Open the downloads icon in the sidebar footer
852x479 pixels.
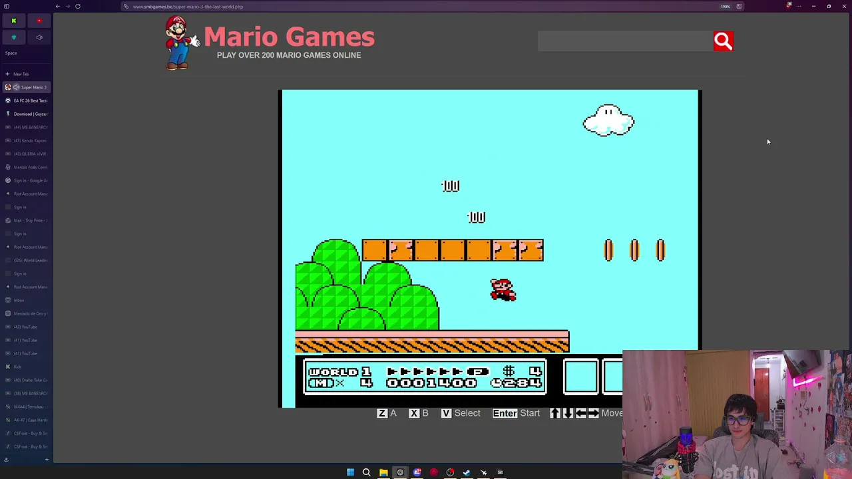6,459
